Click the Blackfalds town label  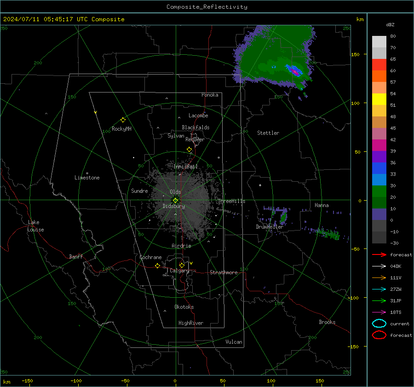195,127
